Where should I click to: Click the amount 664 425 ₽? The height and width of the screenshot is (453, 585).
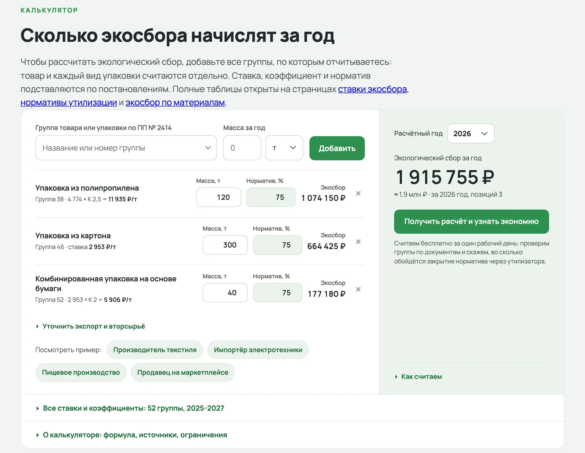326,246
